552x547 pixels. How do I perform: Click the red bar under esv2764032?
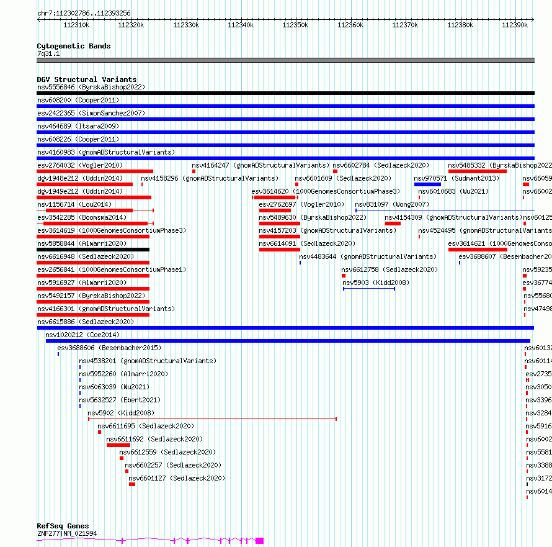click(x=95, y=171)
